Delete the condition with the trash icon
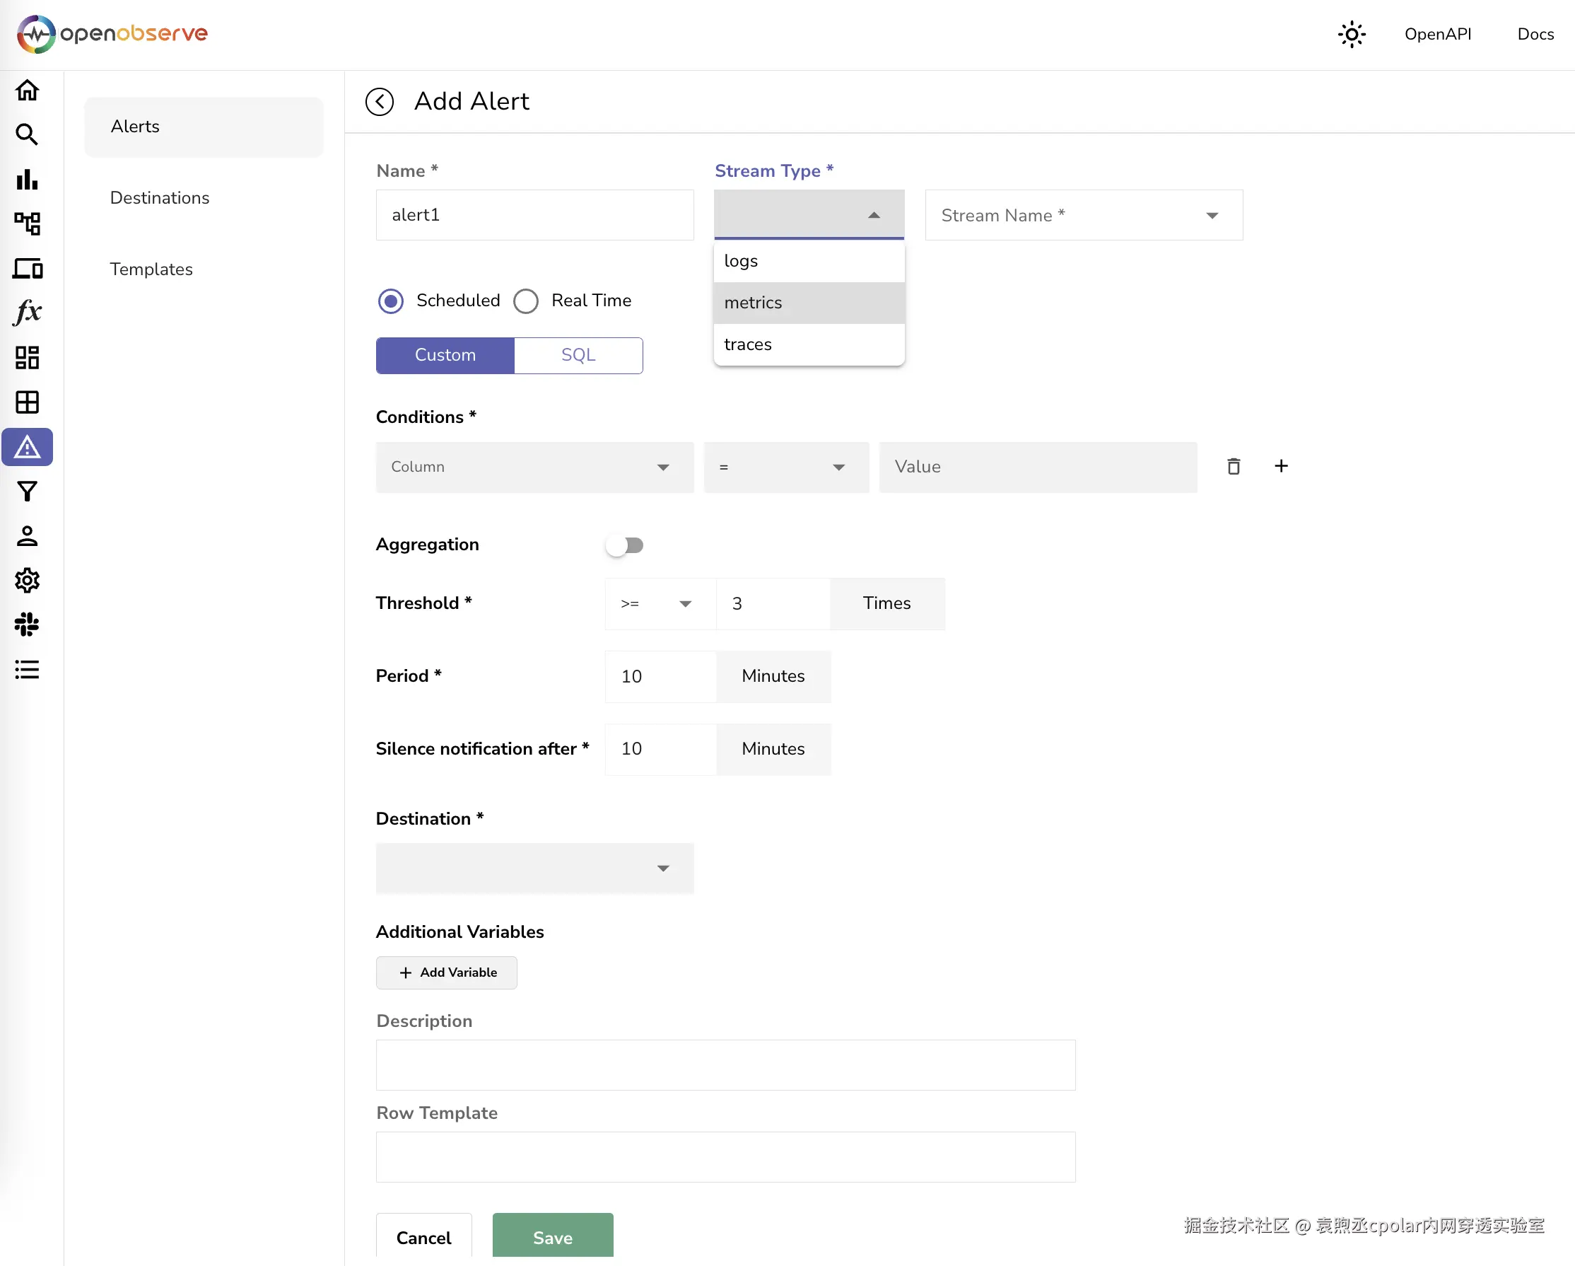Image resolution: width=1575 pixels, height=1266 pixels. pyautogui.click(x=1233, y=466)
